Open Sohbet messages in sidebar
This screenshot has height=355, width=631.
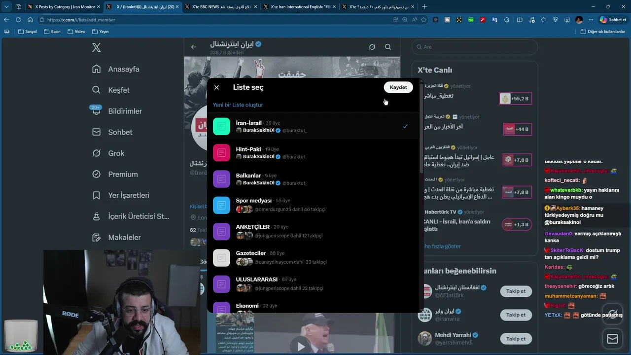tap(112, 132)
